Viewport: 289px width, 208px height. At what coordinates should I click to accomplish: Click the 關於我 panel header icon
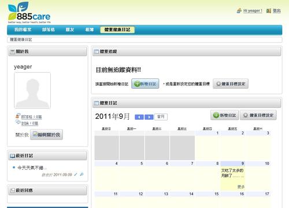[x=12, y=52]
